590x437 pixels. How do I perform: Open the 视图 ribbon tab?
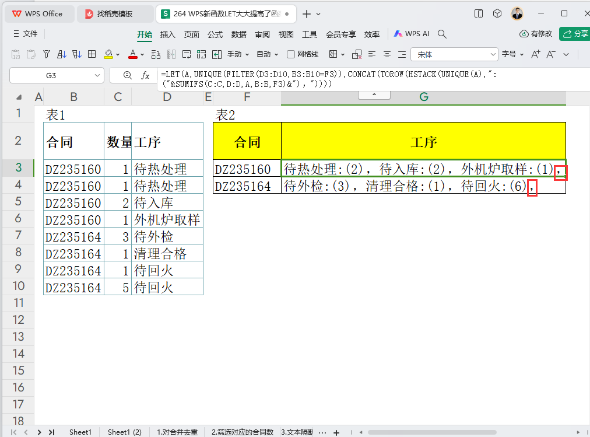286,34
